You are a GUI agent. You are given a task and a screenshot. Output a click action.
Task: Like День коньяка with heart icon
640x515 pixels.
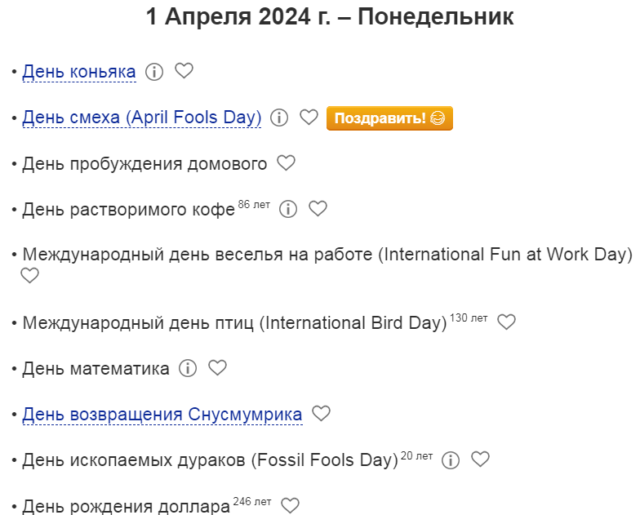(x=184, y=72)
